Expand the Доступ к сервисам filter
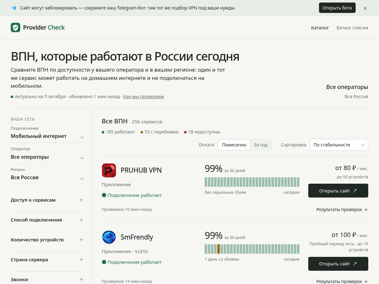The height and width of the screenshot is (284, 379). [47, 200]
